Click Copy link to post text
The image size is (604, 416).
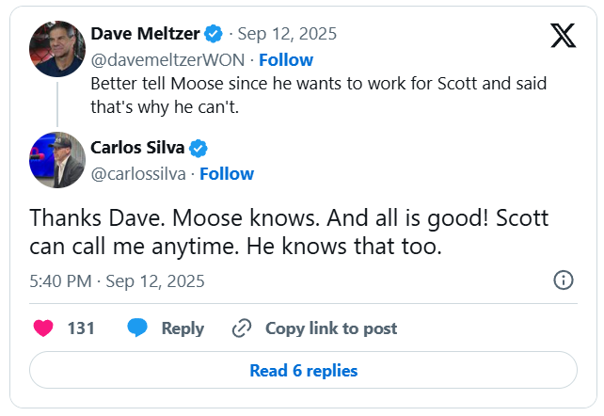point(331,328)
